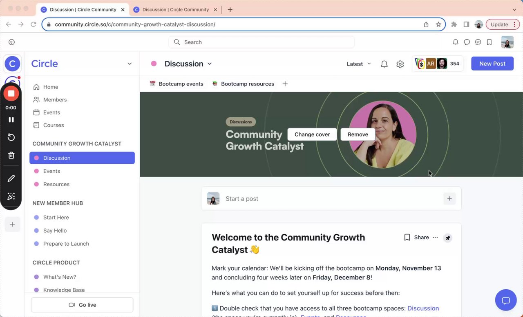Viewport: 523px width, 317px height.
Task: Open the Bootcamp events tab
Action: pos(177,84)
